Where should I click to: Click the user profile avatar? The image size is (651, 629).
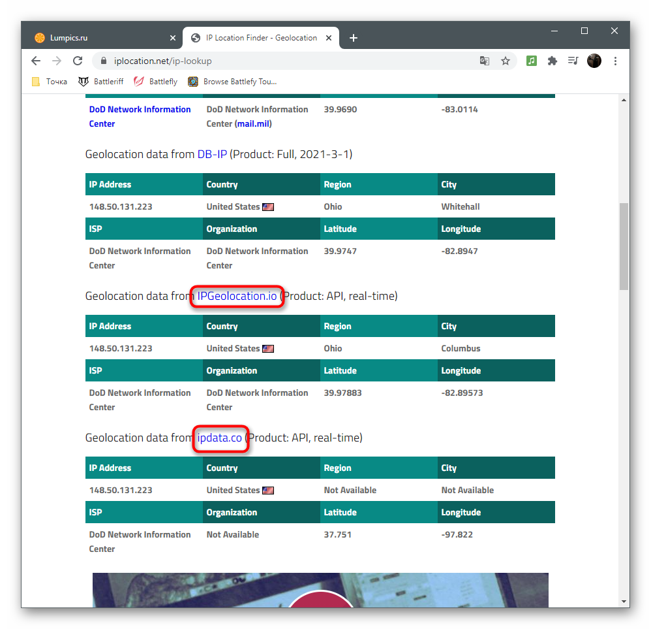(x=594, y=61)
